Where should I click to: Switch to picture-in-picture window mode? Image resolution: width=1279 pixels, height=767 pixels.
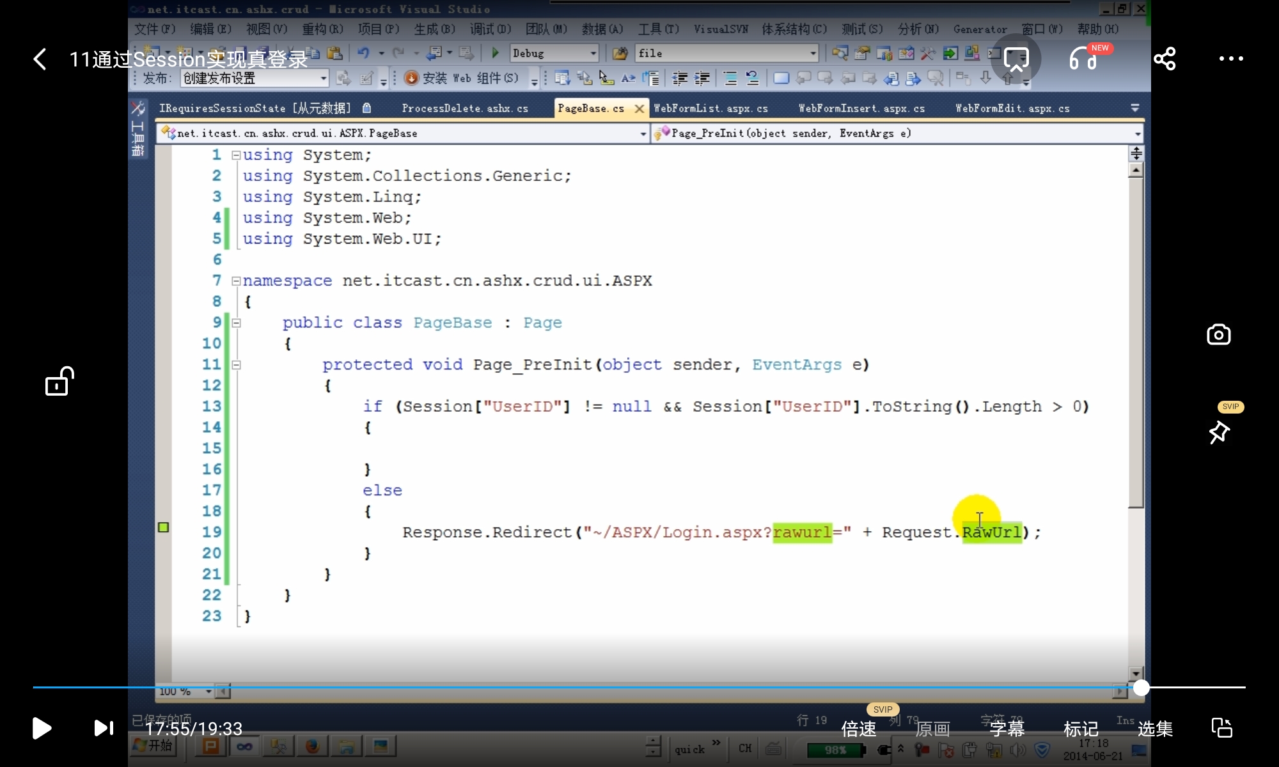(x=1221, y=728)
